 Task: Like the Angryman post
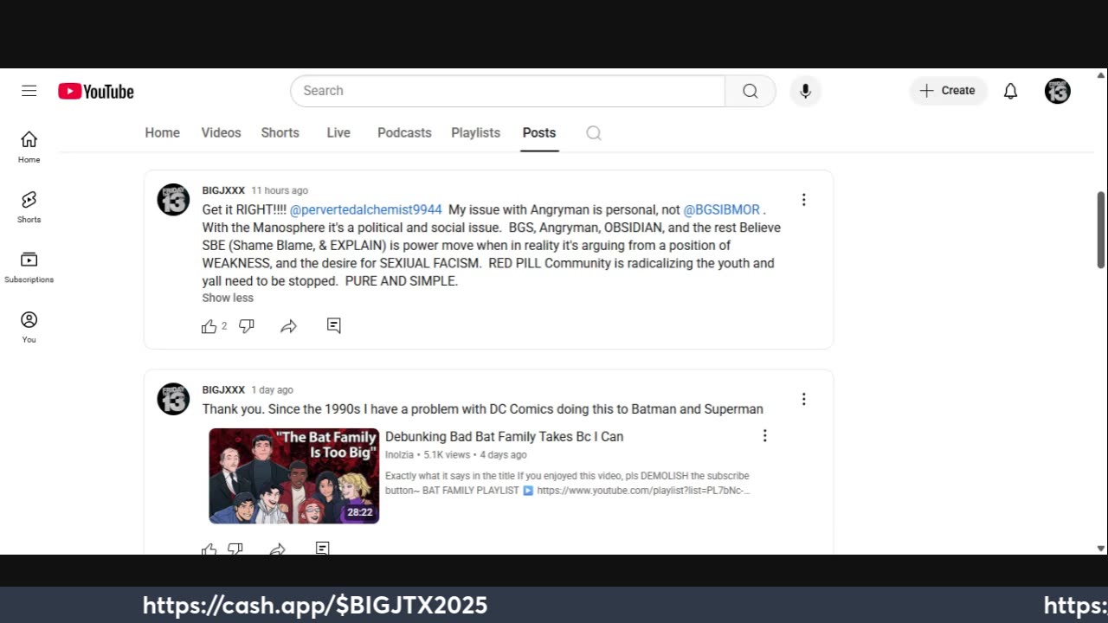click(x=209, y=326)
